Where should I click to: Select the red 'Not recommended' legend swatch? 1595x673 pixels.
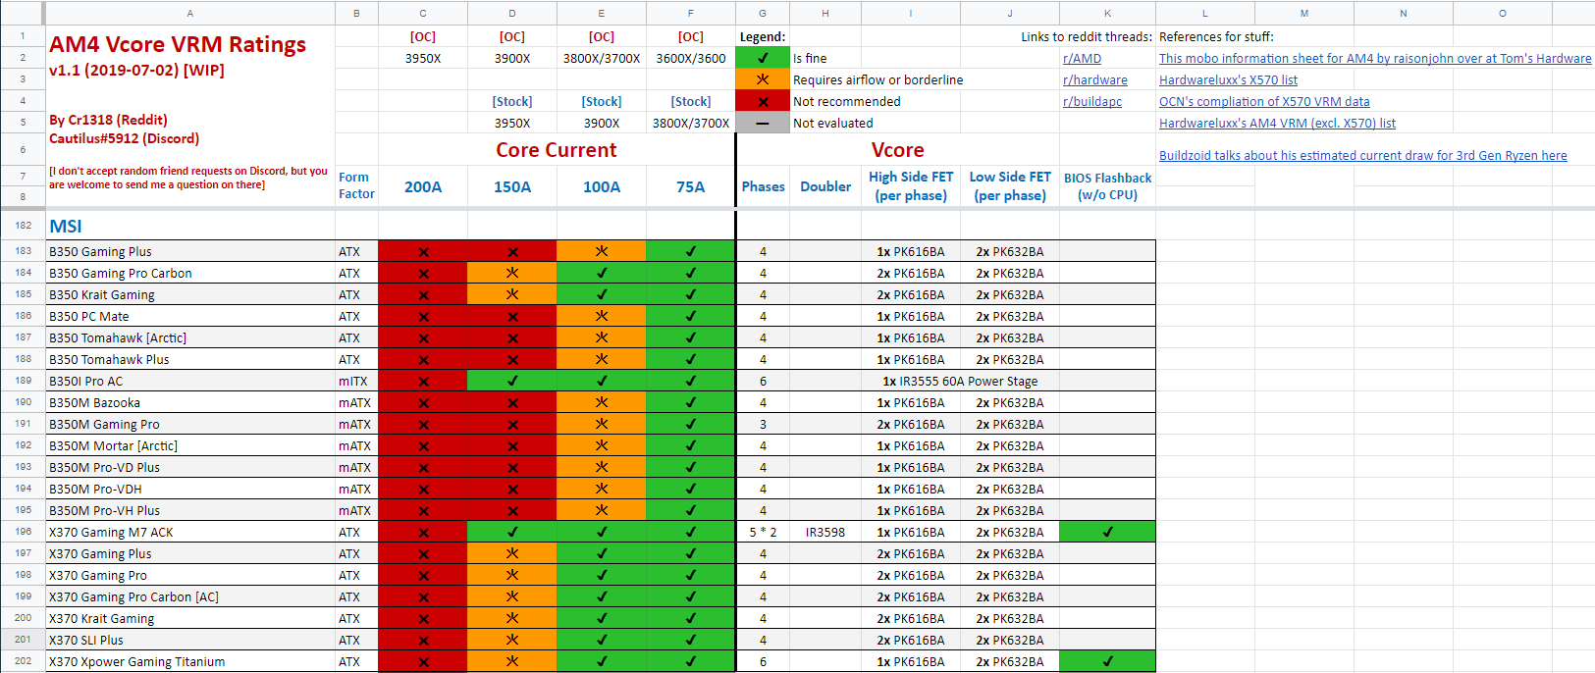[763, 101]
